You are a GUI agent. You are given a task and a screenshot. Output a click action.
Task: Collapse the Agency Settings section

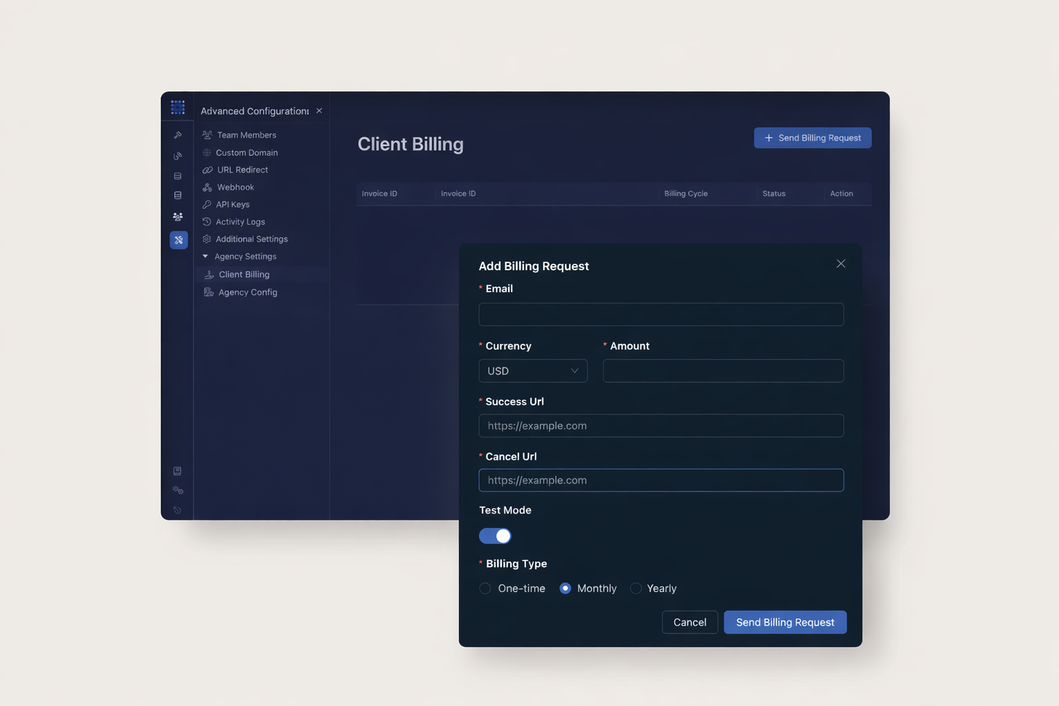pos(205,256)
